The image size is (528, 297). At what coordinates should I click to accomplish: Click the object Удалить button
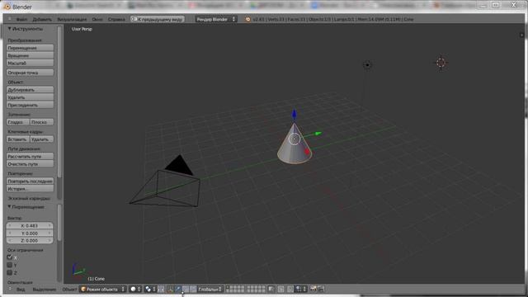pyautogui.click(x=30, y=97)
